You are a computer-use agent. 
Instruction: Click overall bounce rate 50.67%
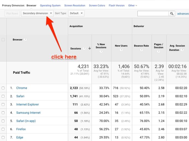coord(142,66)
